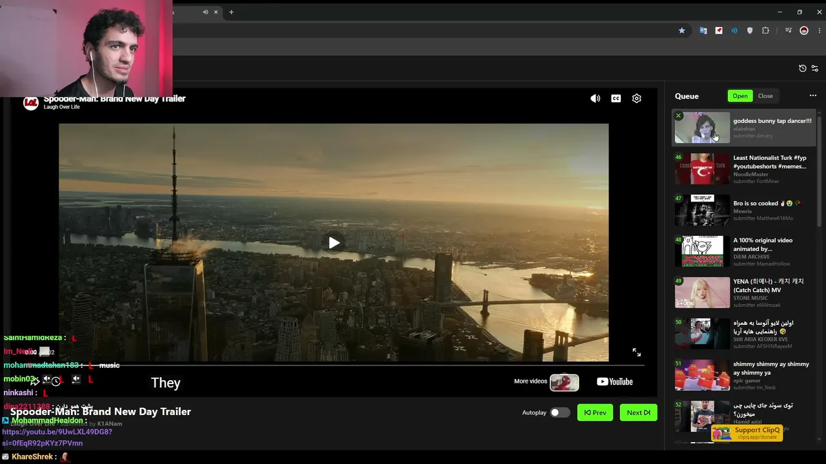Play the queue item 50 thumbnail

pyautogui.click(x=702, y=334)
